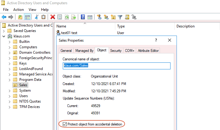Select the Sales OU in tree
This screenshot has height=130, width=220.
[x=23, y=85]
